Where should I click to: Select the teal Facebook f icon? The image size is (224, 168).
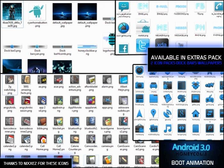click(x=124, y=49)
